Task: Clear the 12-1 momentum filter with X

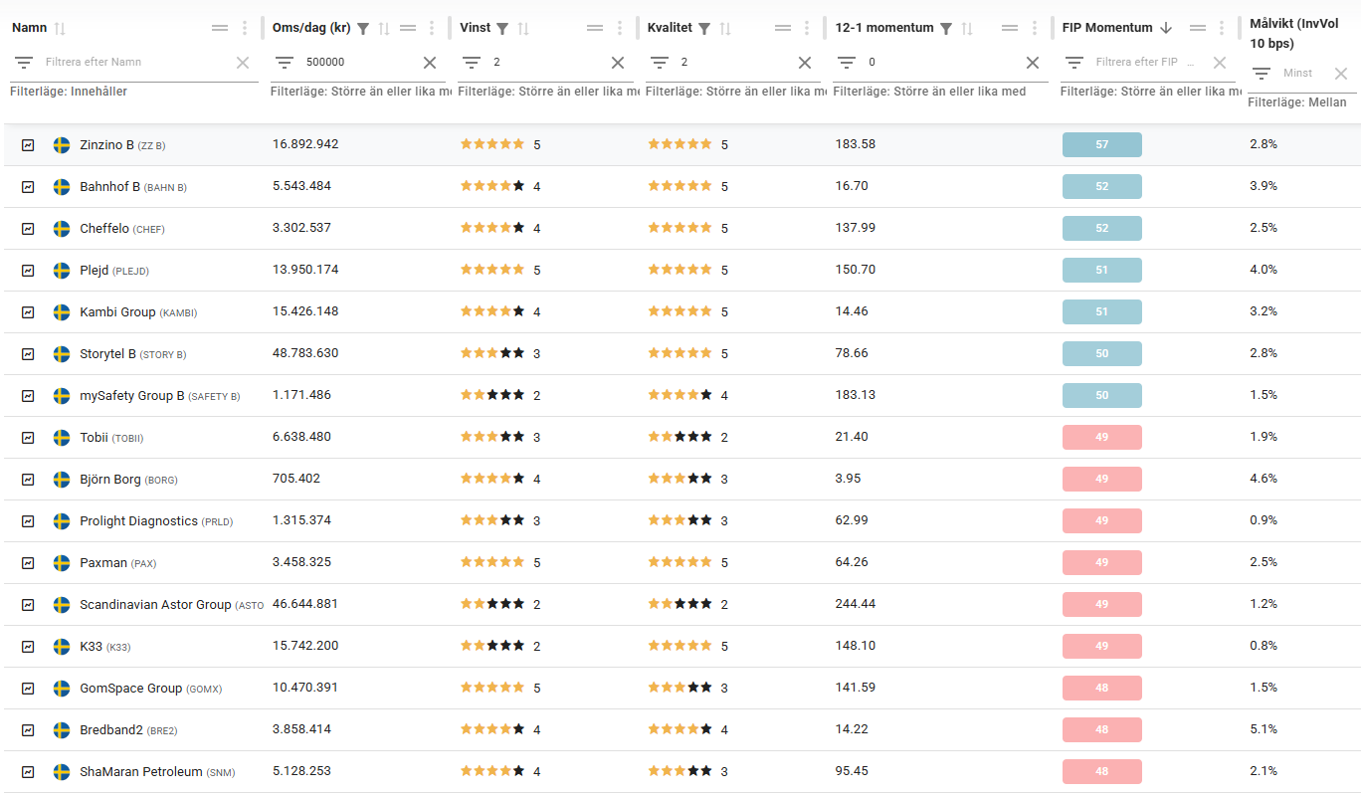Action: [x=1033, y=63]
